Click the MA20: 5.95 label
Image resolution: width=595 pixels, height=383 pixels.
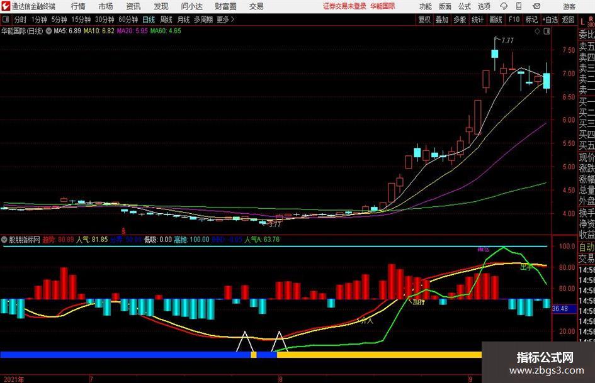[x=132, y=31]
